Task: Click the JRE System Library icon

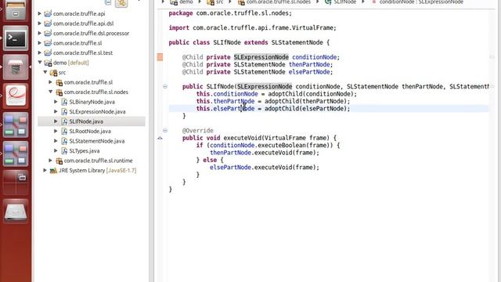Action: [53, 171]
